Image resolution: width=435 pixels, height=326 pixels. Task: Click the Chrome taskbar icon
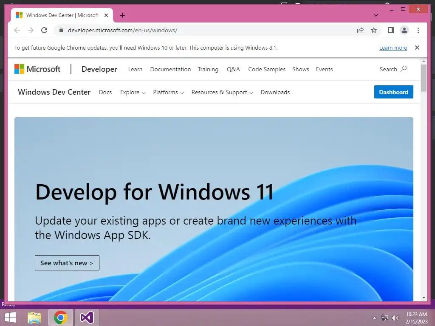pyautogui.click(x=61, y=318)
